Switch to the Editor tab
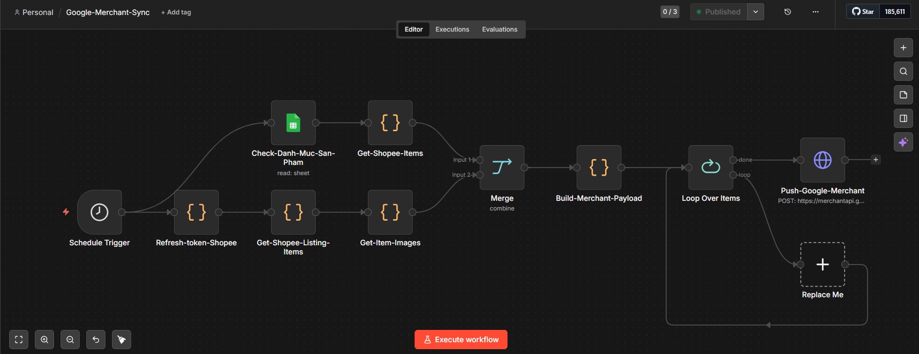This screenshot has width=919, height=354. click(x=413, y=29)
